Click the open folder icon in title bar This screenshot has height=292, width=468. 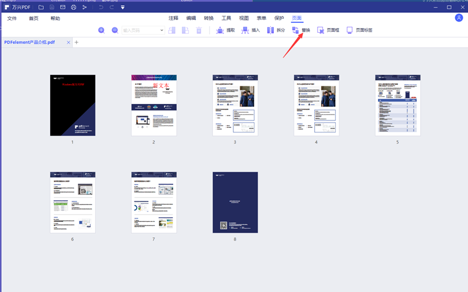point(41,7)
